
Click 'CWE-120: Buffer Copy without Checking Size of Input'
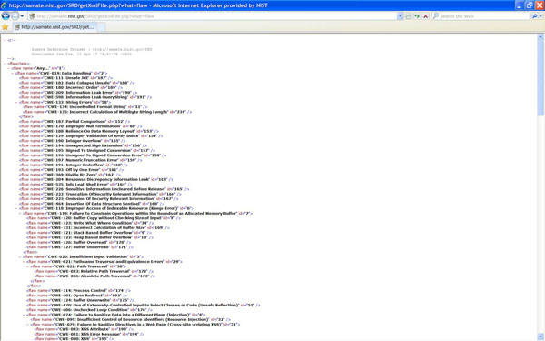[x=104, y=218]
